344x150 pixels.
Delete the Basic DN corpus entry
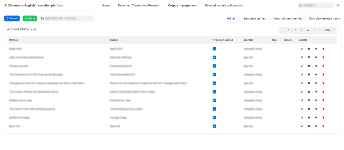pos(323,126)
